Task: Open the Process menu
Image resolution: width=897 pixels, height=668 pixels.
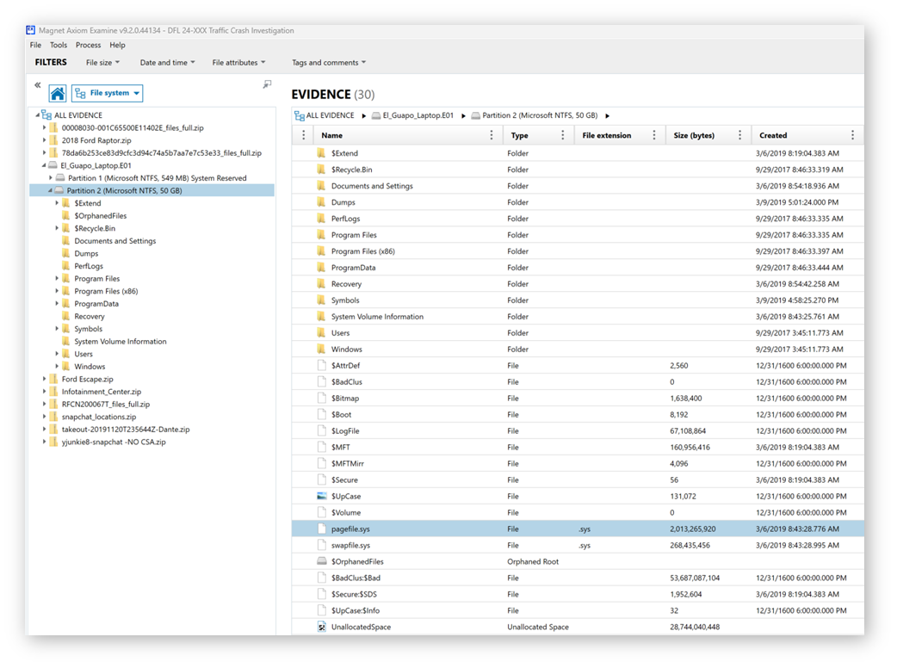Action: (x=88, y=45)
